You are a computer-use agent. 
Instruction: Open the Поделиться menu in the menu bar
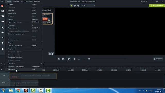click(x=29, y=2)
